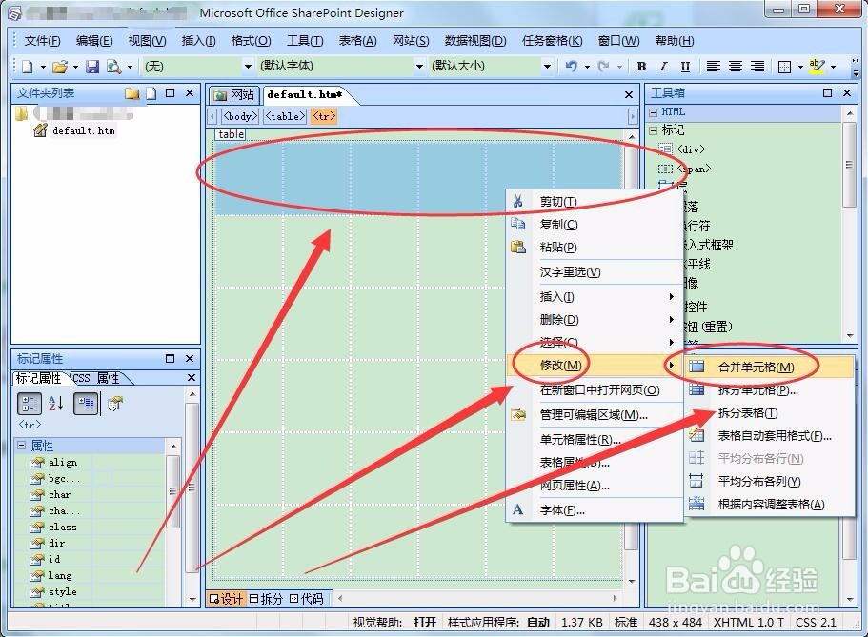The height and width of the screenshot is (637, 868).
Task: Click the Copy icon in context menu
Action: coord(518,224)
